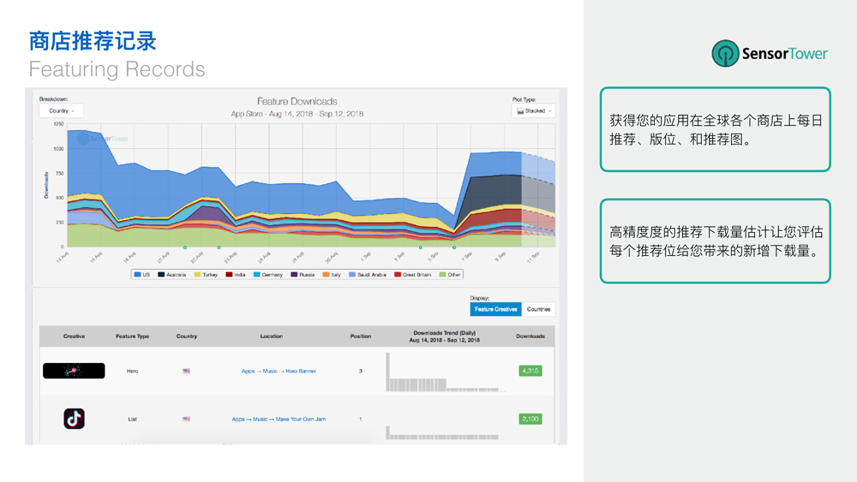Click the green 4,315 downloads badge
The height and width of the screenshot is (482, 857).
530,371
